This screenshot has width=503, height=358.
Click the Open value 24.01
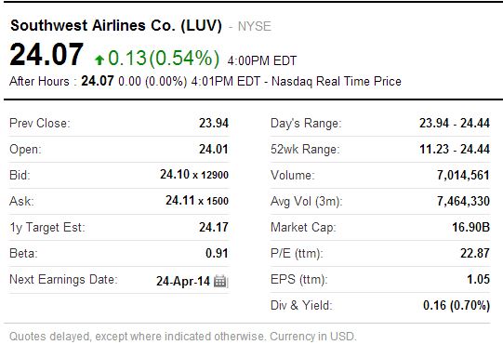coord(214,149)
